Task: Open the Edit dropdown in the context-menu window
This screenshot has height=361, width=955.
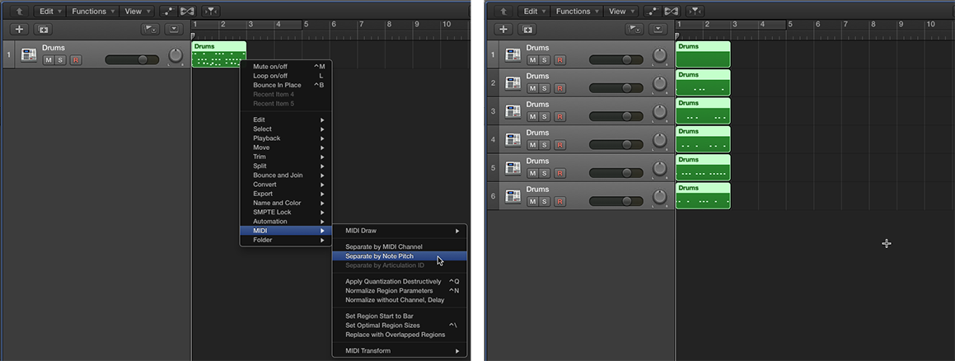Action: click(x=49, y=12)
